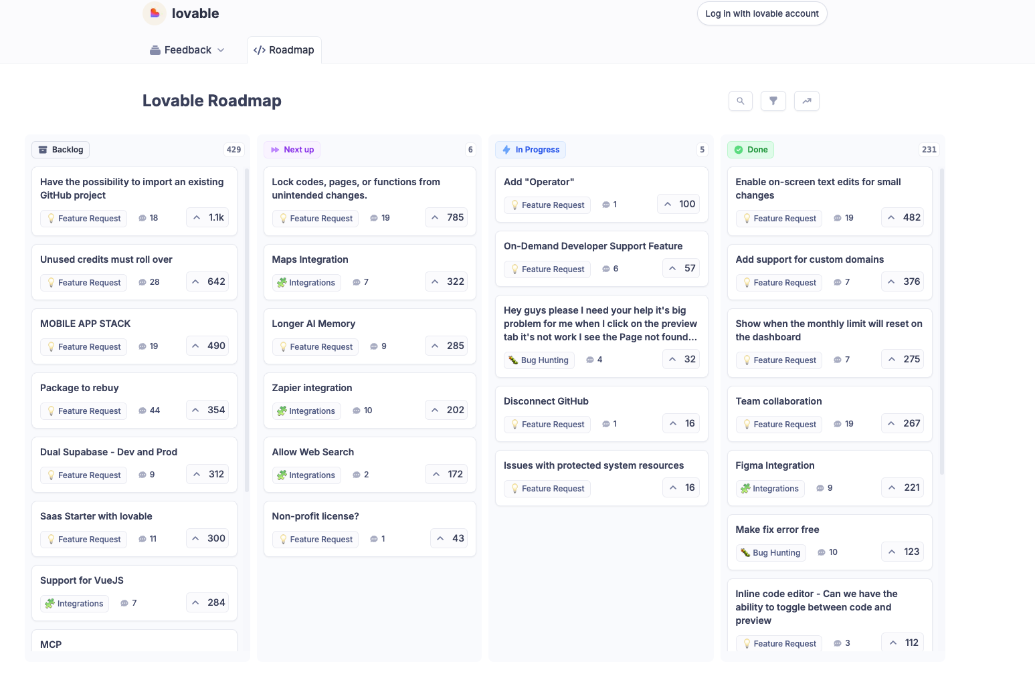Image resolution: width=1035 pixels, height=684 pixels.
Task: Upvote 'Issues with protected system resources'
Action: [x=681, y=487]
